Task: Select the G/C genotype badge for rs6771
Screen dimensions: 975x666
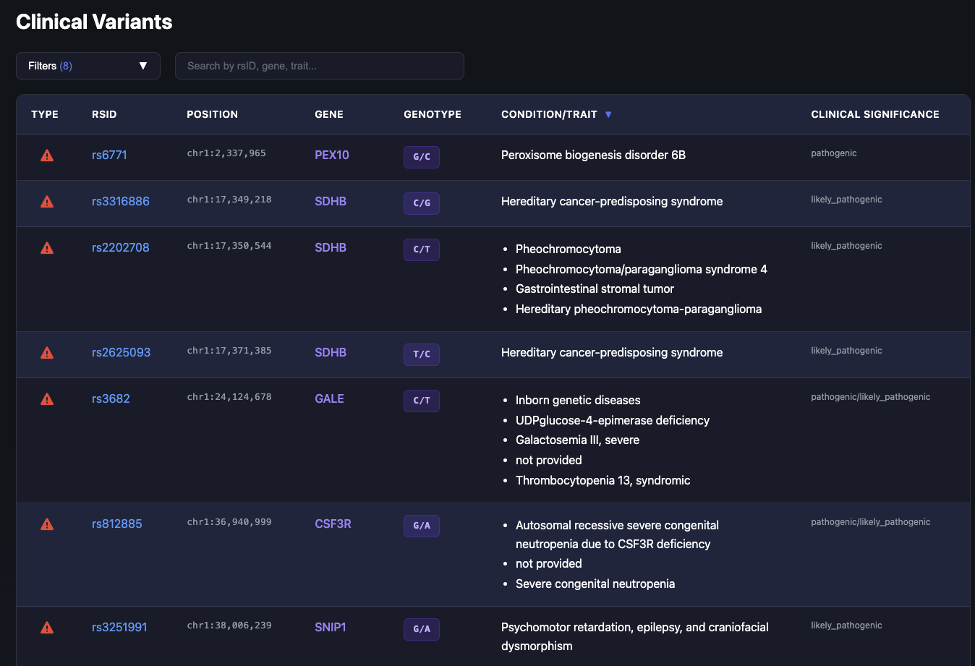Action: (422, 157)
